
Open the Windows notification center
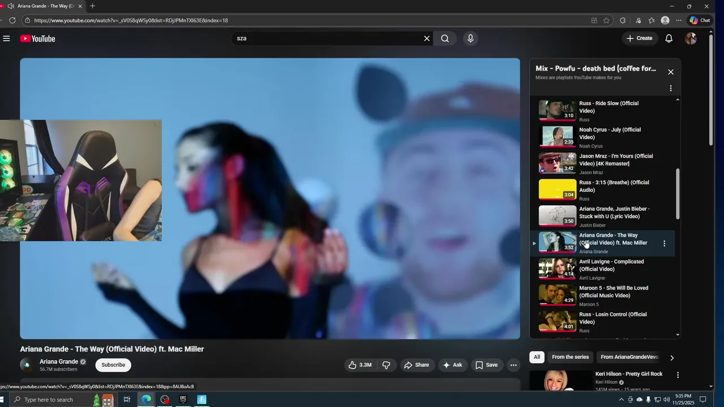(x=703, y=400)
